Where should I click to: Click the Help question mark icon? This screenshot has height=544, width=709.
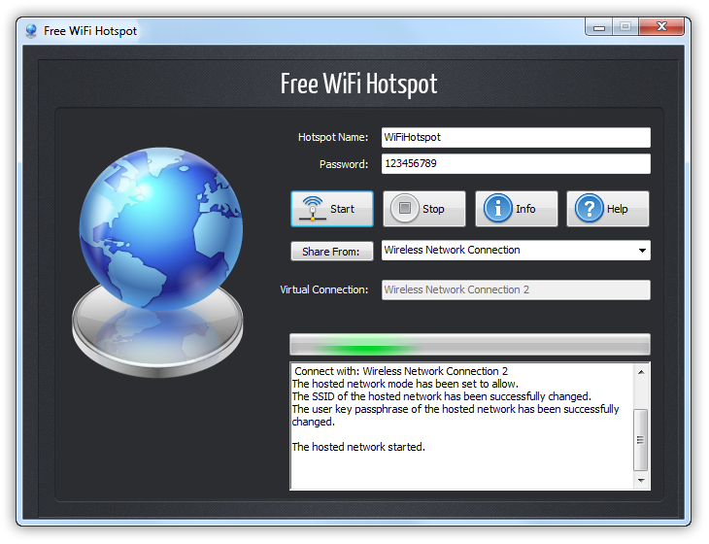point(590,209)
